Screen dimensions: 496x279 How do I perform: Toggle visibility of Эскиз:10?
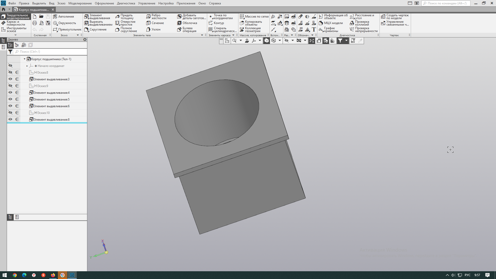pos(10,113)
